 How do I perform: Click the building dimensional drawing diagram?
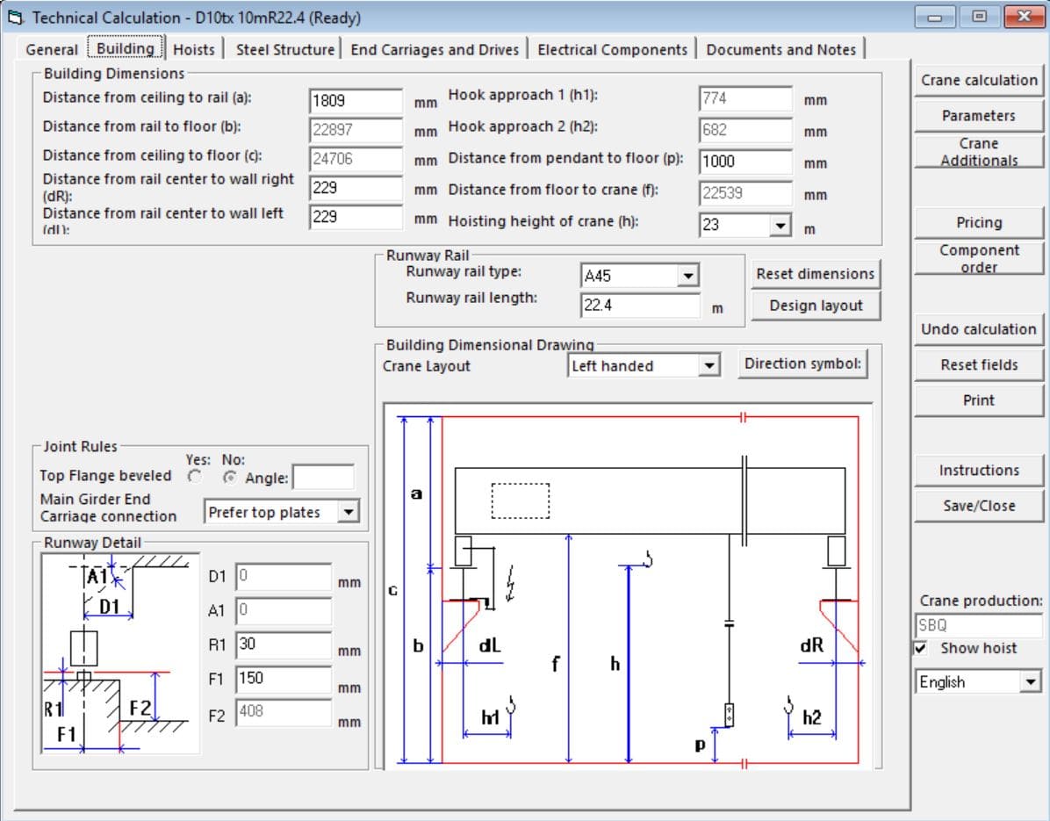tap(628, 587)
